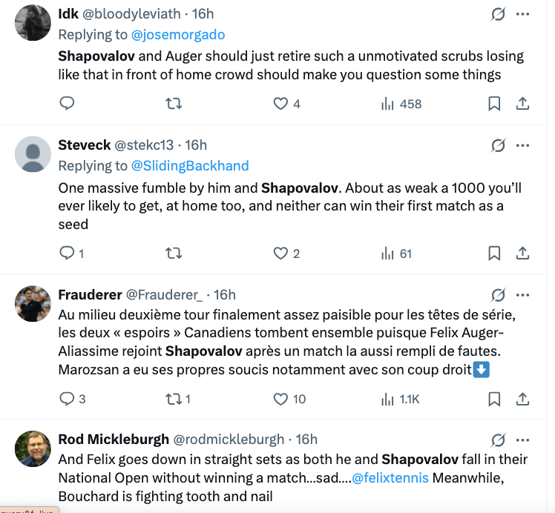Image resolution: width=555 pixels, height=513 pixels.
Task: Share the Idk tweet
Action: [522, 104]
